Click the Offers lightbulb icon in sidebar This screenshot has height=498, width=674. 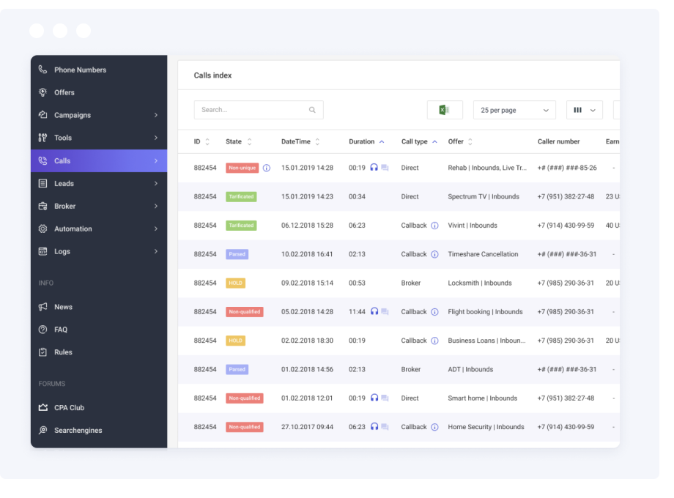pos(43,92)
